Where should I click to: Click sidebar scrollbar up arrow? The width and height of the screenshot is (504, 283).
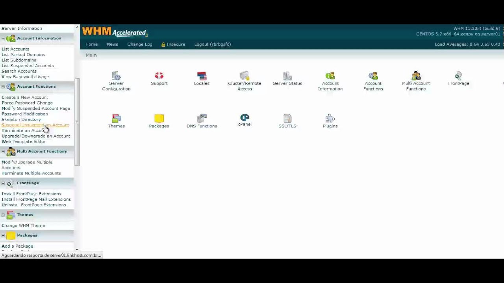click(77, 27)
